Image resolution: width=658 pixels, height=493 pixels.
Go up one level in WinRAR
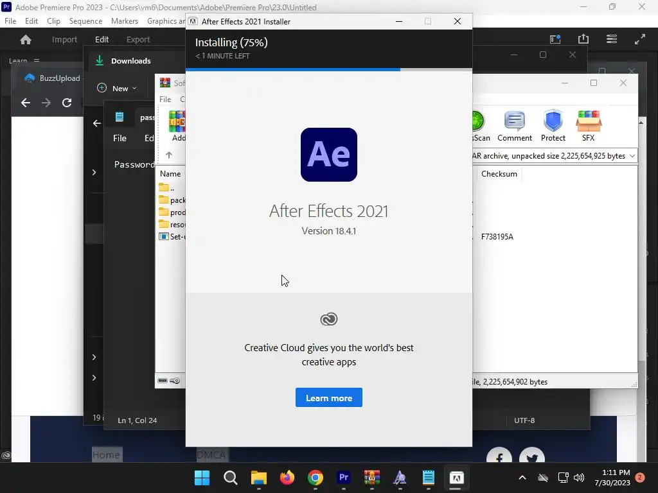coord(169,155)
